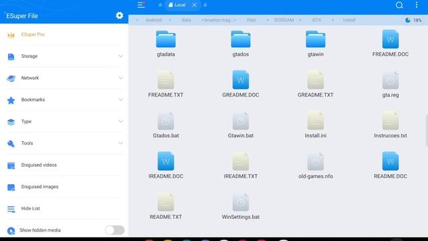Open the Hide List entry
This screenshot has height=241, width=428.
64,208
